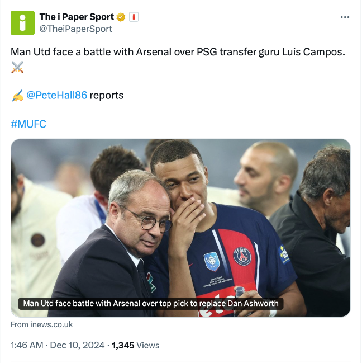Open the article photo card

[x=180, y=213]
